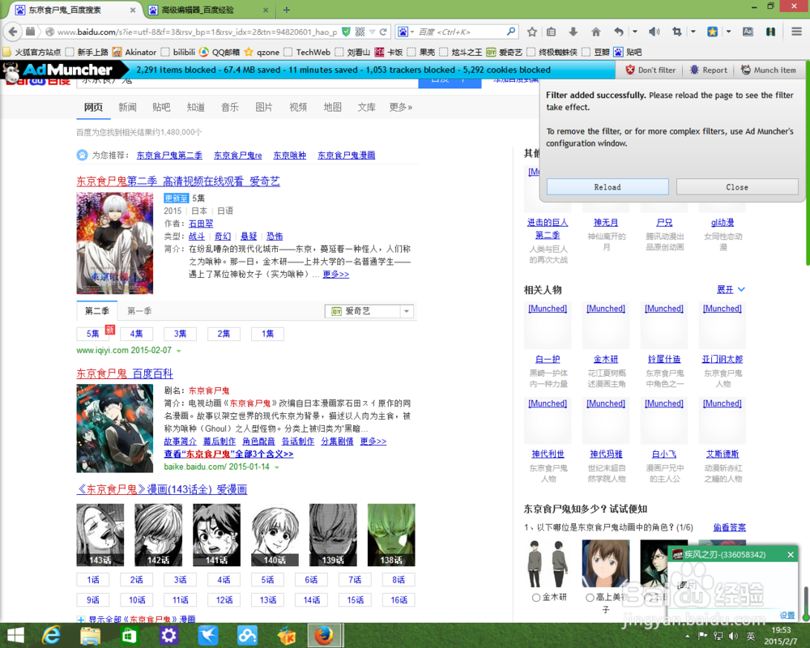This screenshot has width=810, height=648.
Task: Select 第一季 season tab
Action: click(139, 310)
